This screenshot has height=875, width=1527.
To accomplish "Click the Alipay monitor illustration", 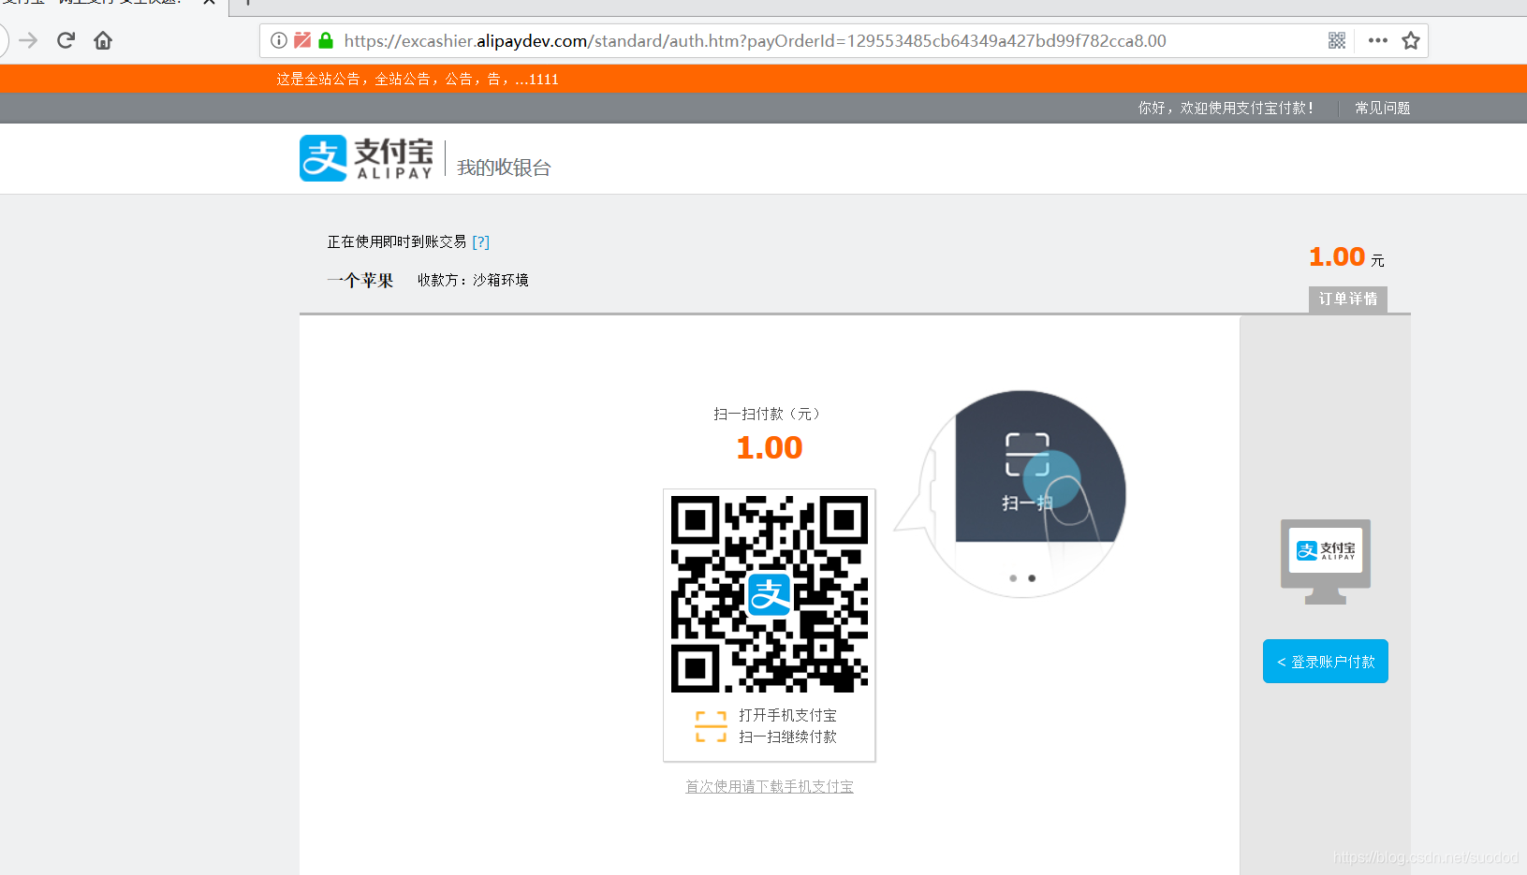I will 1326,561.
